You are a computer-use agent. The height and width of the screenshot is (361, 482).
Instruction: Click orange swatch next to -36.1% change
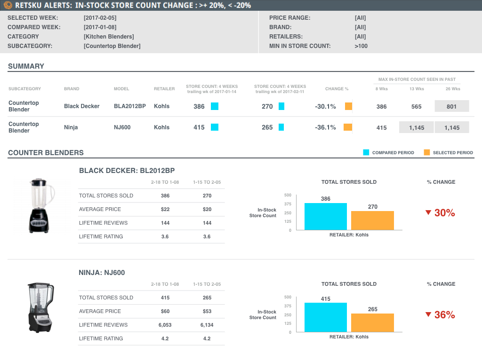coord(348,127)
